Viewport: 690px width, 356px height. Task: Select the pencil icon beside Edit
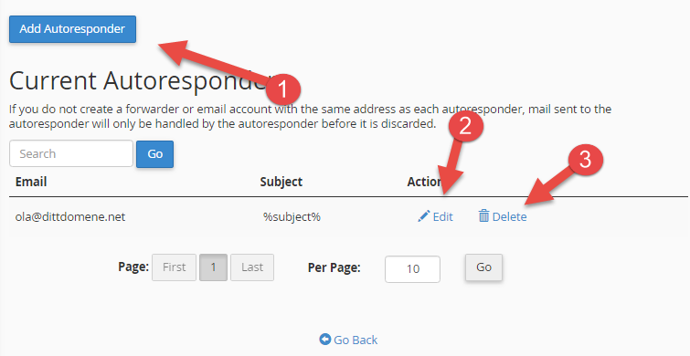[423, 216]
